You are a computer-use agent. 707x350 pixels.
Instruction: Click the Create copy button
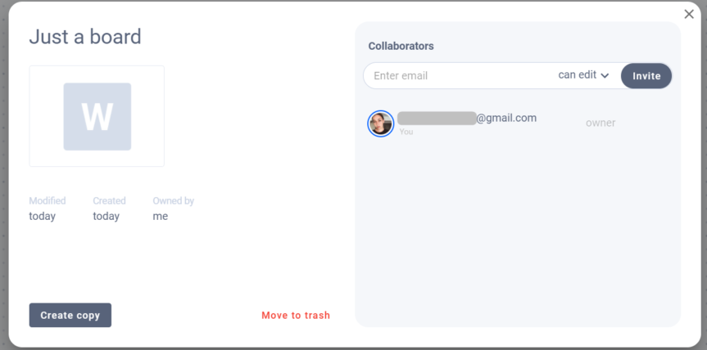(x=70, y=315)
